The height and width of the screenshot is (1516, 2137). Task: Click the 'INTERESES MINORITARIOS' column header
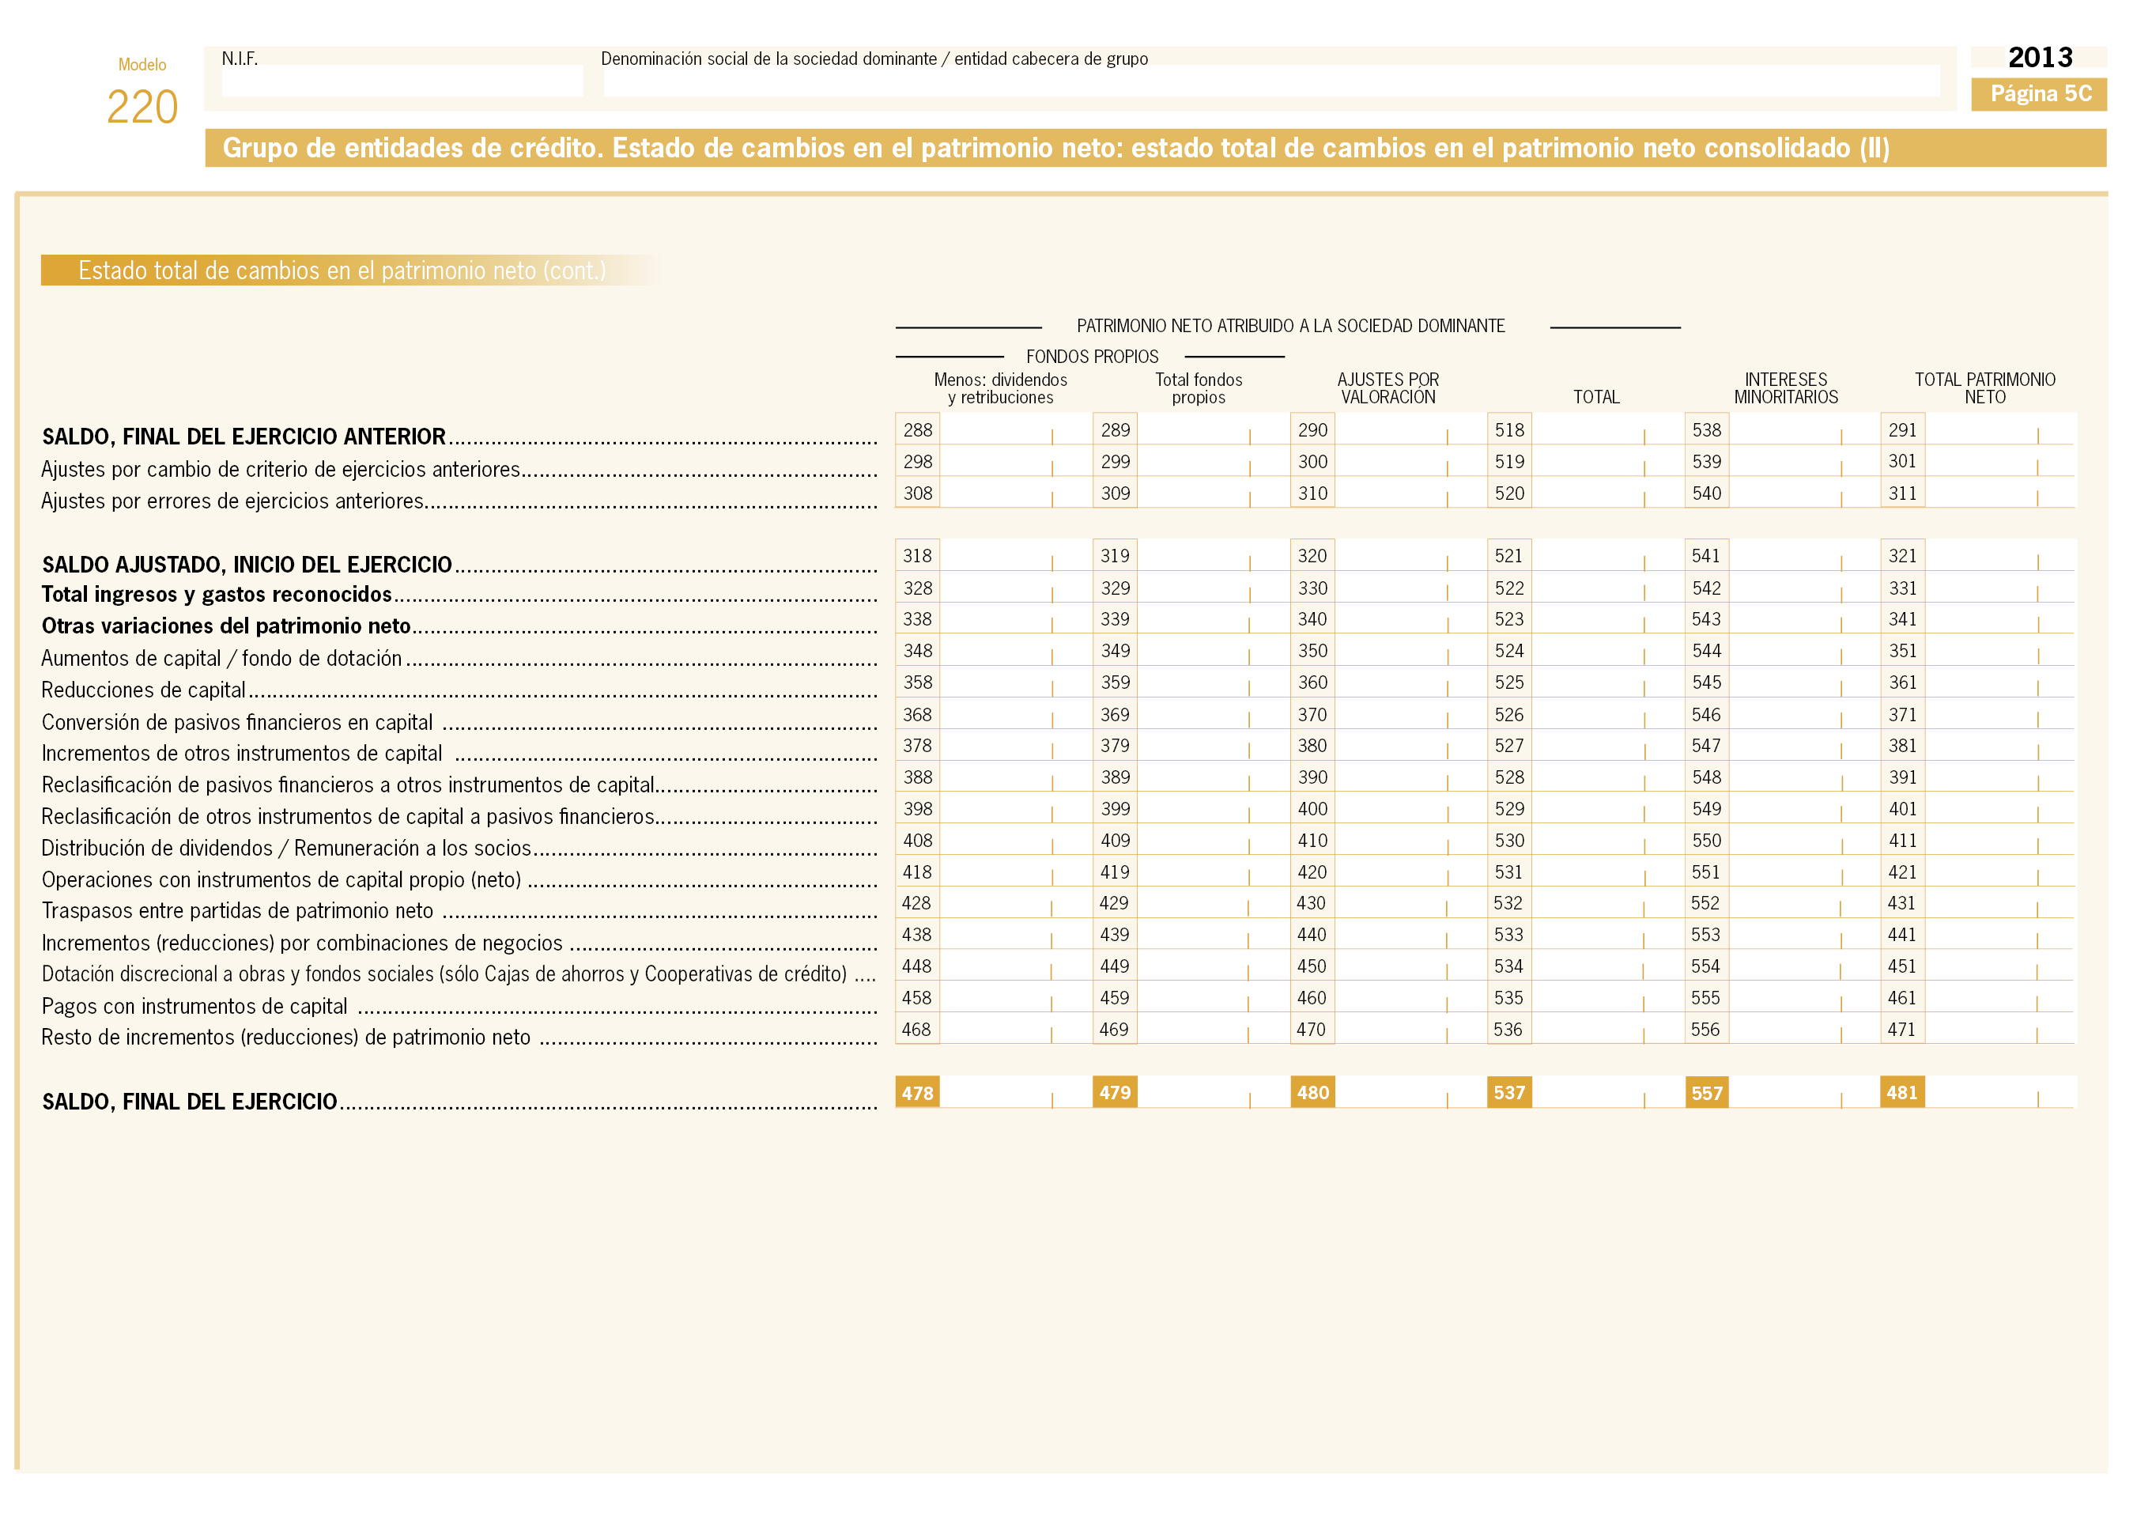(x=1785, y=388)
